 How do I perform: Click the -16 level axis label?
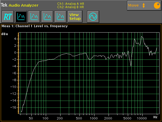pos(14,108)
